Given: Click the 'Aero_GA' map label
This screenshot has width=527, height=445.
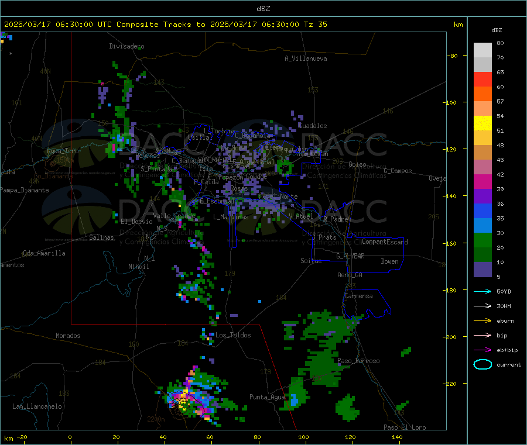Looking at the screenshot, I should (350, 275).
